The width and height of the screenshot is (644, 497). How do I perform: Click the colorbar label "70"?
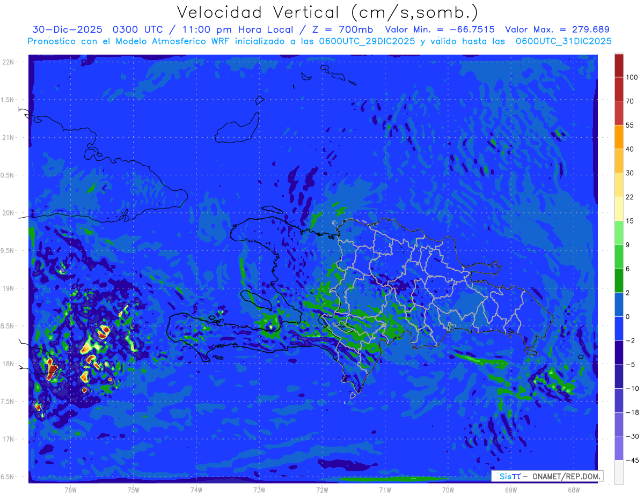630,101
